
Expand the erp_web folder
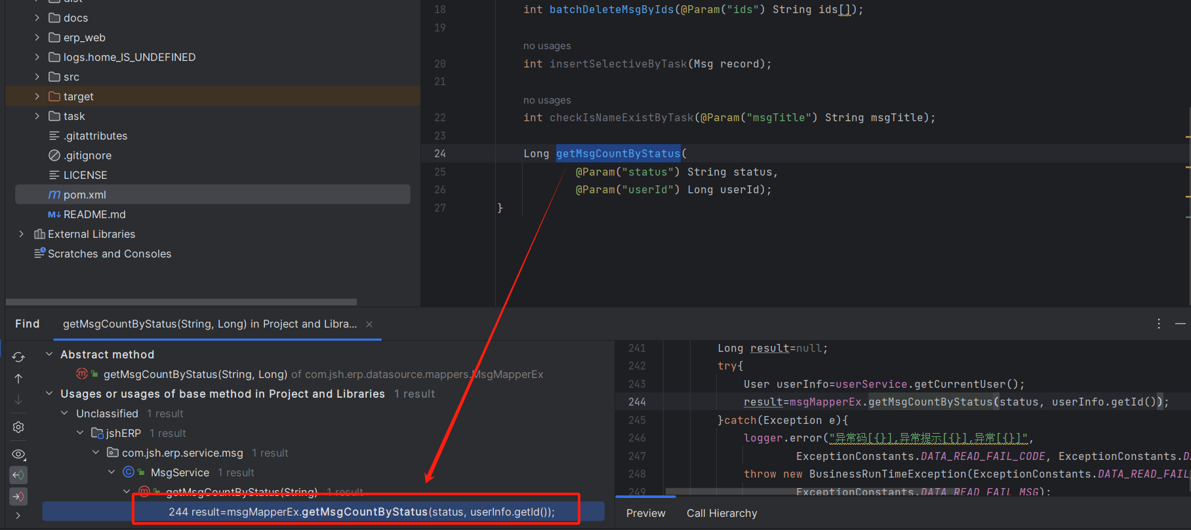[x=37, y=37]
